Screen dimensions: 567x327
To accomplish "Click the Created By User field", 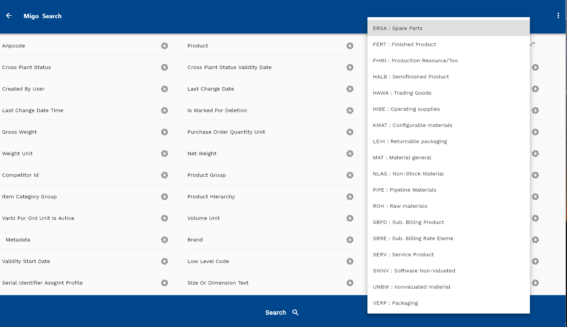I will [78, 89].
